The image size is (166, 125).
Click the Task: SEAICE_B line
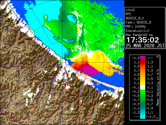[138, 22]
